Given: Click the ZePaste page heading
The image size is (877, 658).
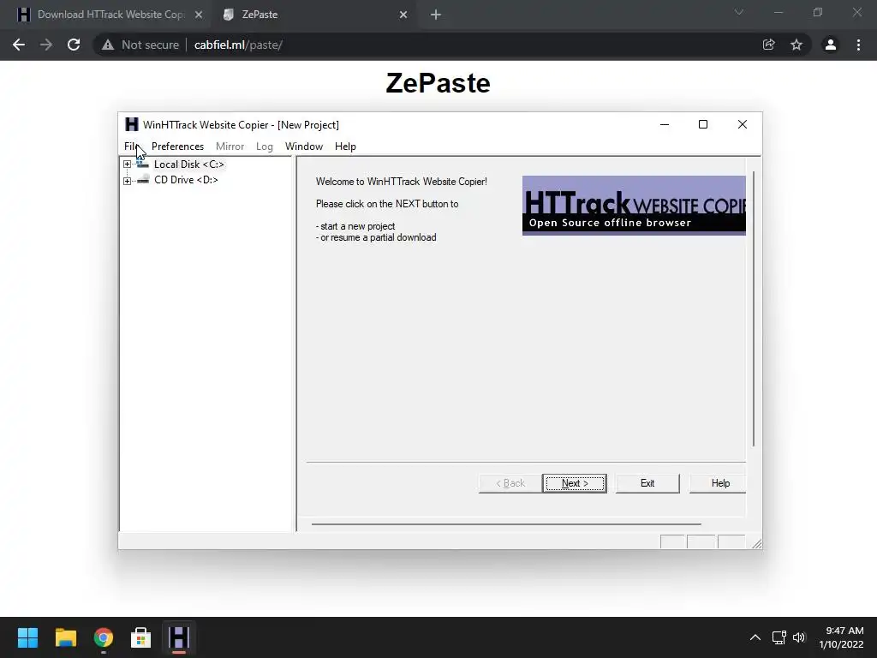Looking at the screenshot, I should click(x=438, y=83).
